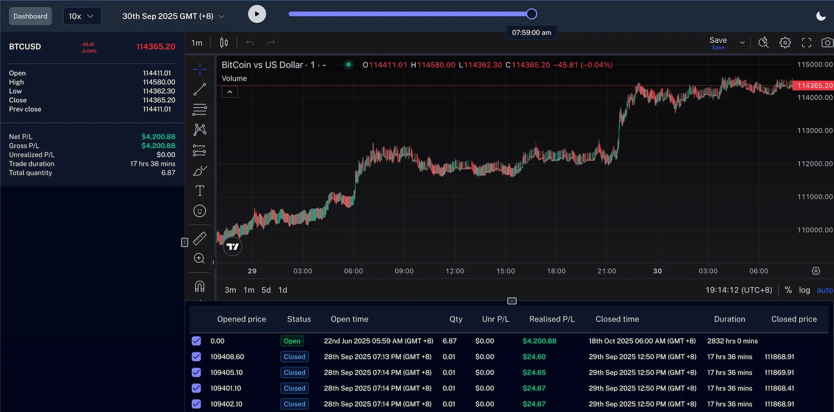Switch chart range to 5d
The height and width of the screenshot is (412, 834).
[266, 290]
